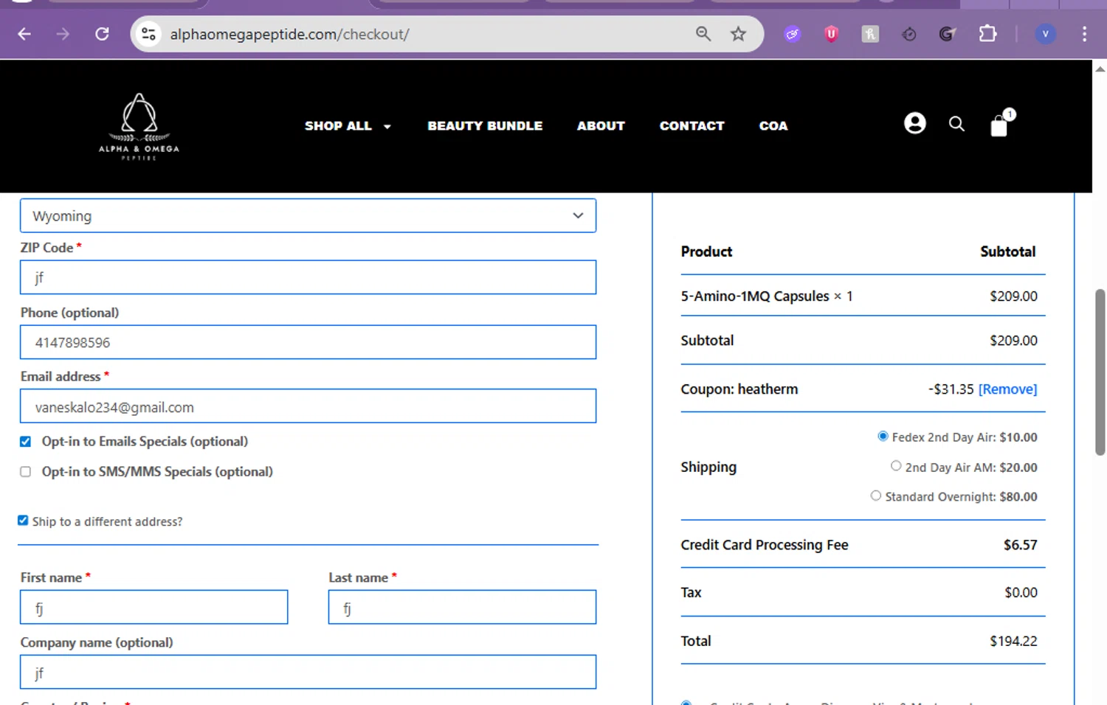The image size is (1107, 705).
Task: Click the Company name field
Action: click(x=308, y=672)
